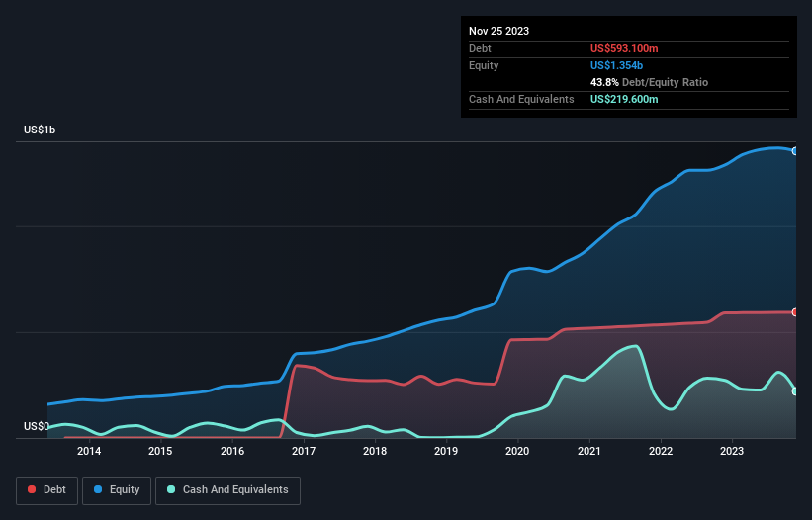Select the Debt endpoint marker on the chart
This screenshot has width=812, height=520.
tap(795, 312)
